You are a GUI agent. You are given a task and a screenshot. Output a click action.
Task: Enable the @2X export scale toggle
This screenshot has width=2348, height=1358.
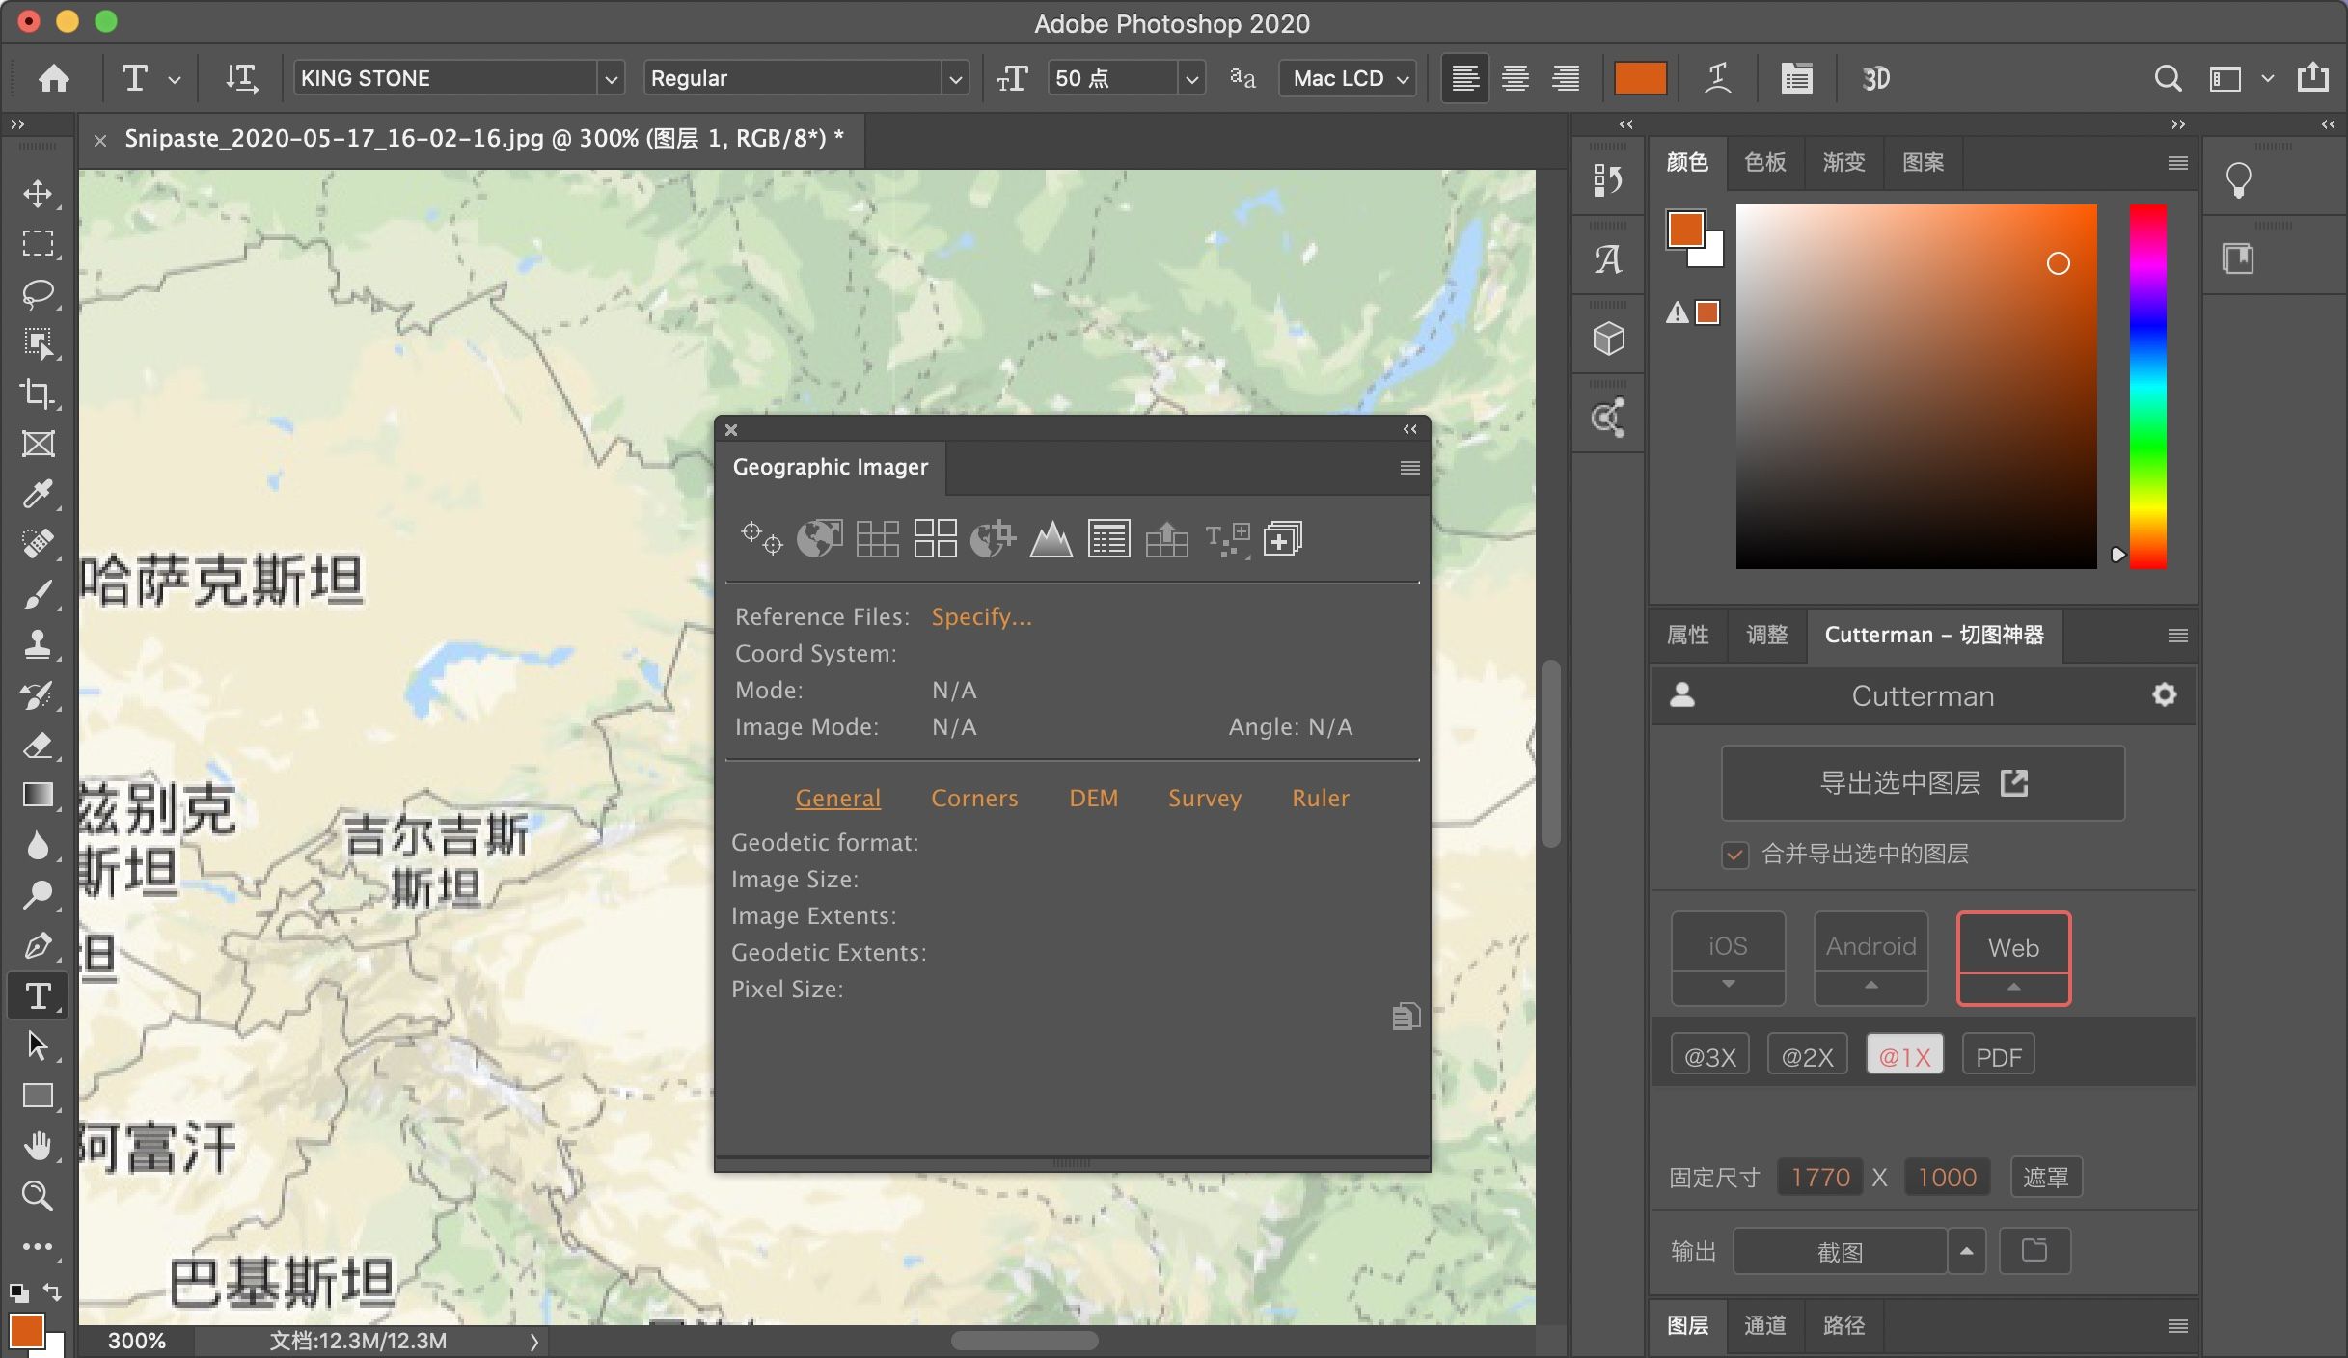(1807, 1056)
